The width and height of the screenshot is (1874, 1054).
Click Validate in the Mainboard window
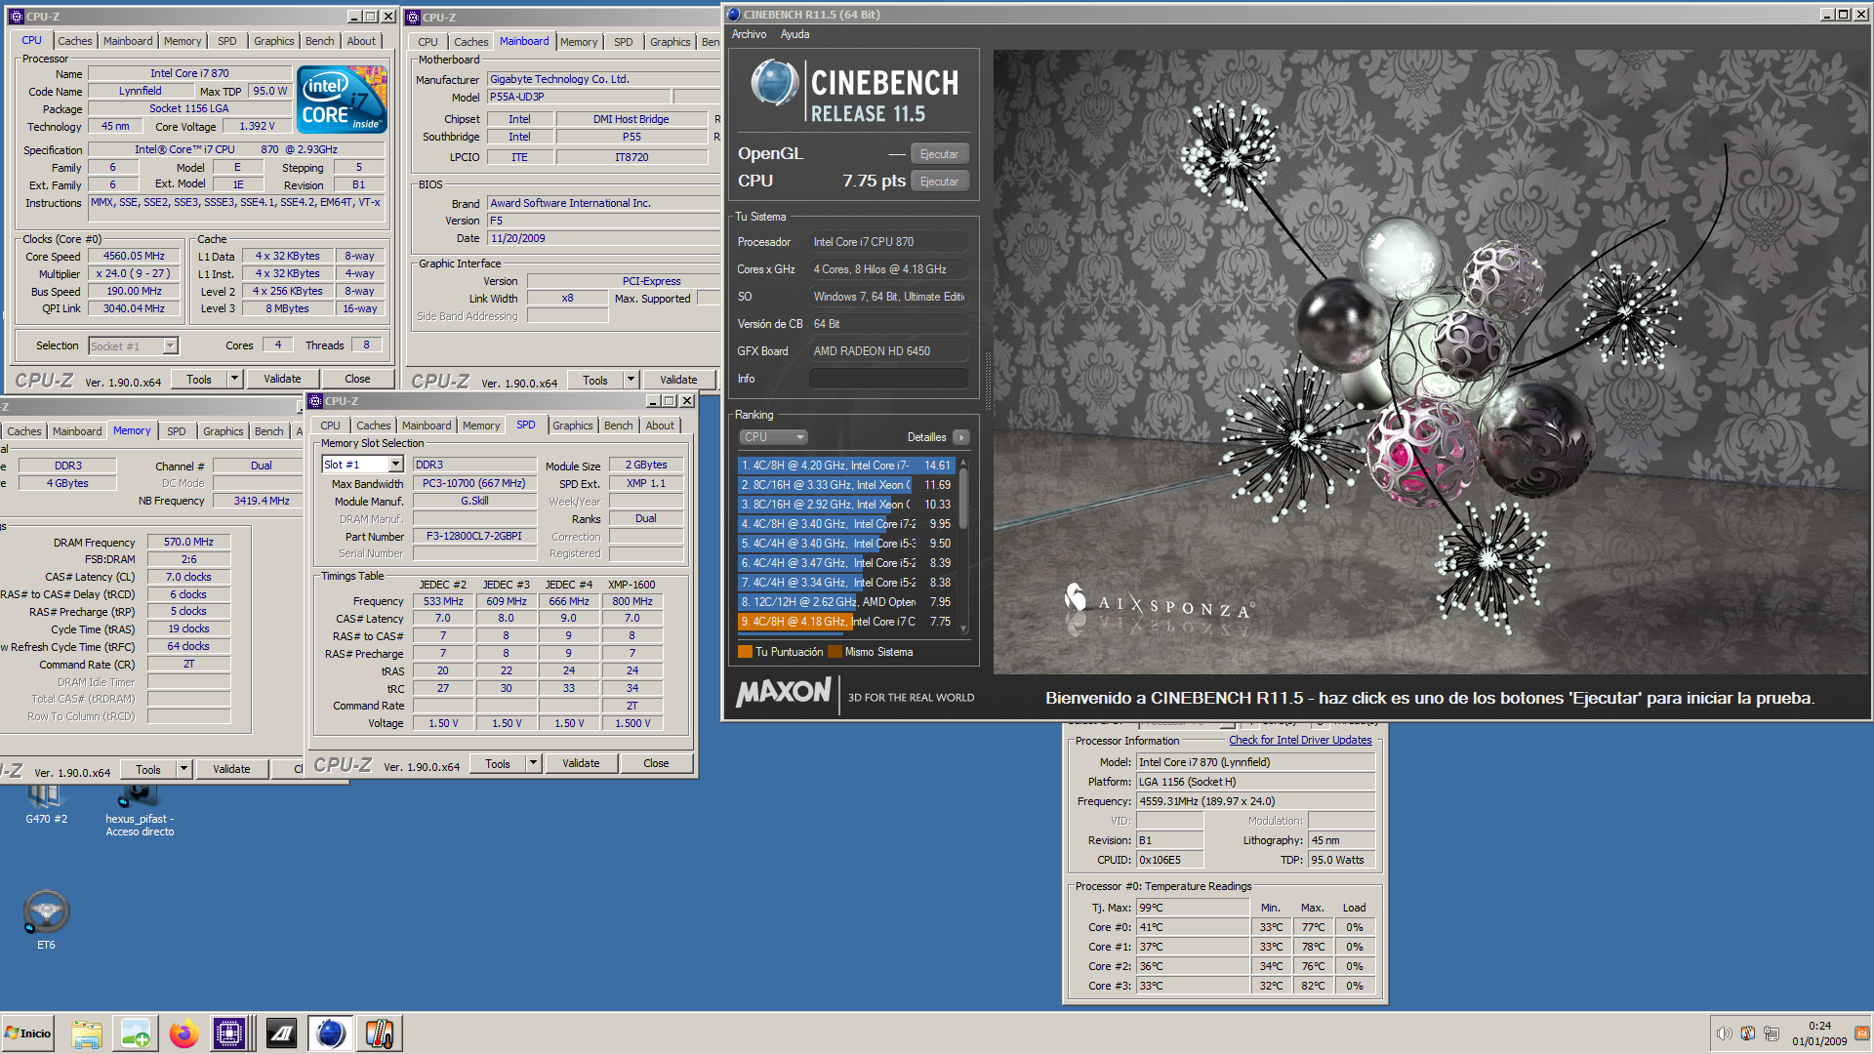pyautogui.click(x=678, y=380)
